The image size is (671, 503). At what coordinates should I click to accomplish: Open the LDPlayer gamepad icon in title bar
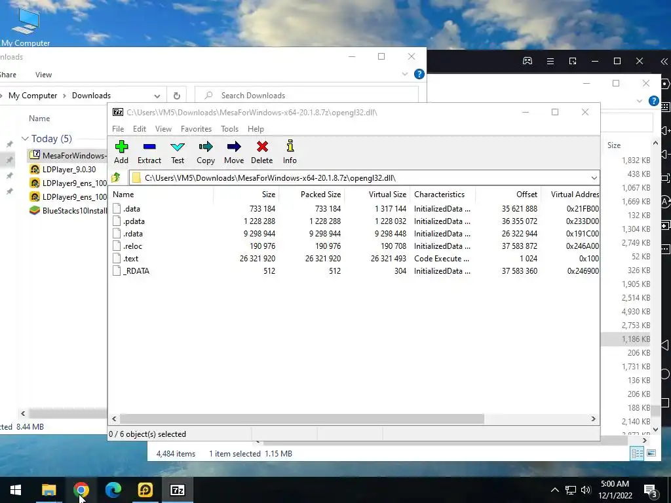coord(527,61)
